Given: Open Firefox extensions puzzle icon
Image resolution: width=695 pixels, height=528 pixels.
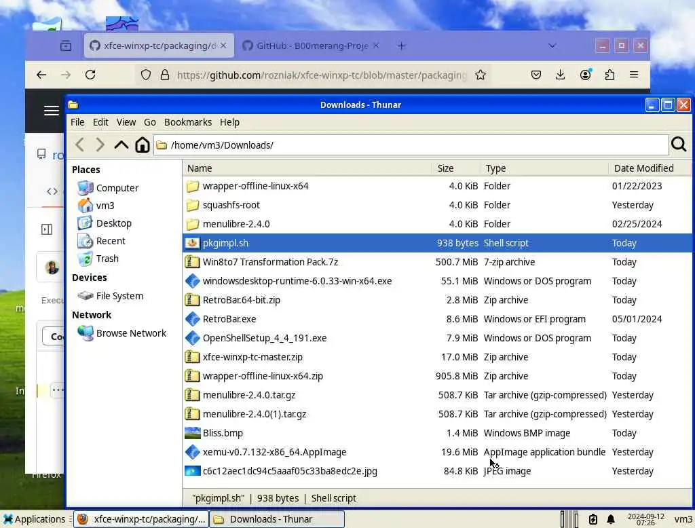Looking at the screenshot, I should tap(609, 75).
